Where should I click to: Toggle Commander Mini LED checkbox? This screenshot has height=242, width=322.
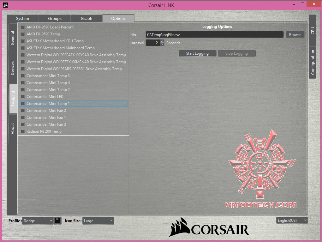pyautogui.click(x=23, y=97)
